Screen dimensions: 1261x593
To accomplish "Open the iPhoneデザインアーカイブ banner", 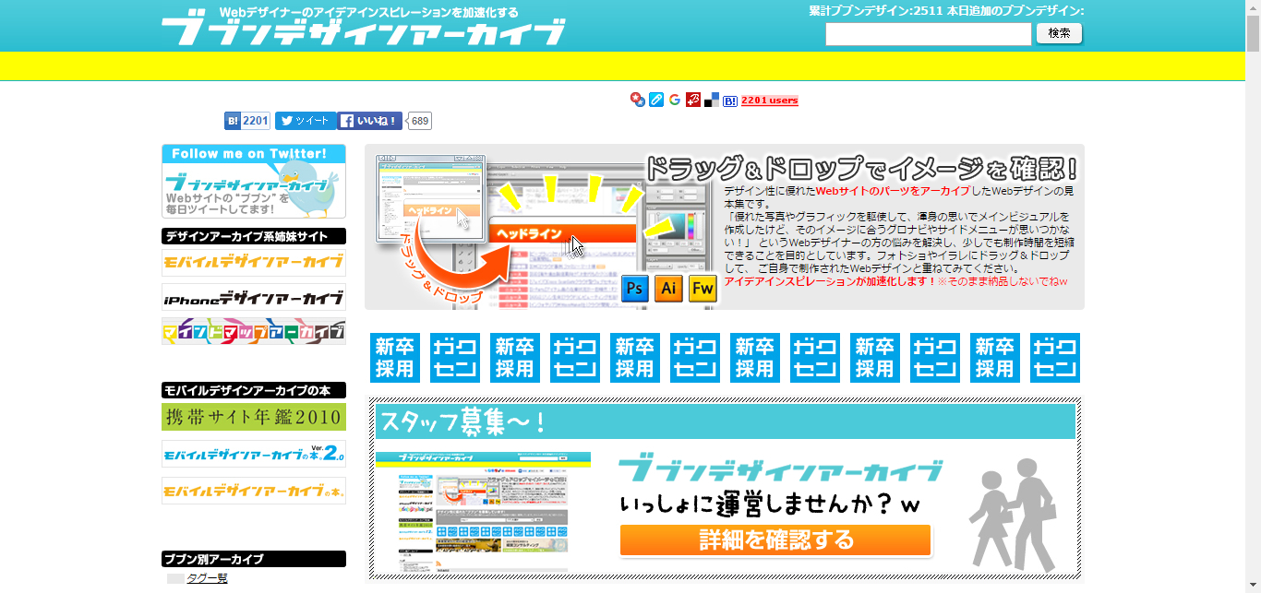I will click(254, 298).
